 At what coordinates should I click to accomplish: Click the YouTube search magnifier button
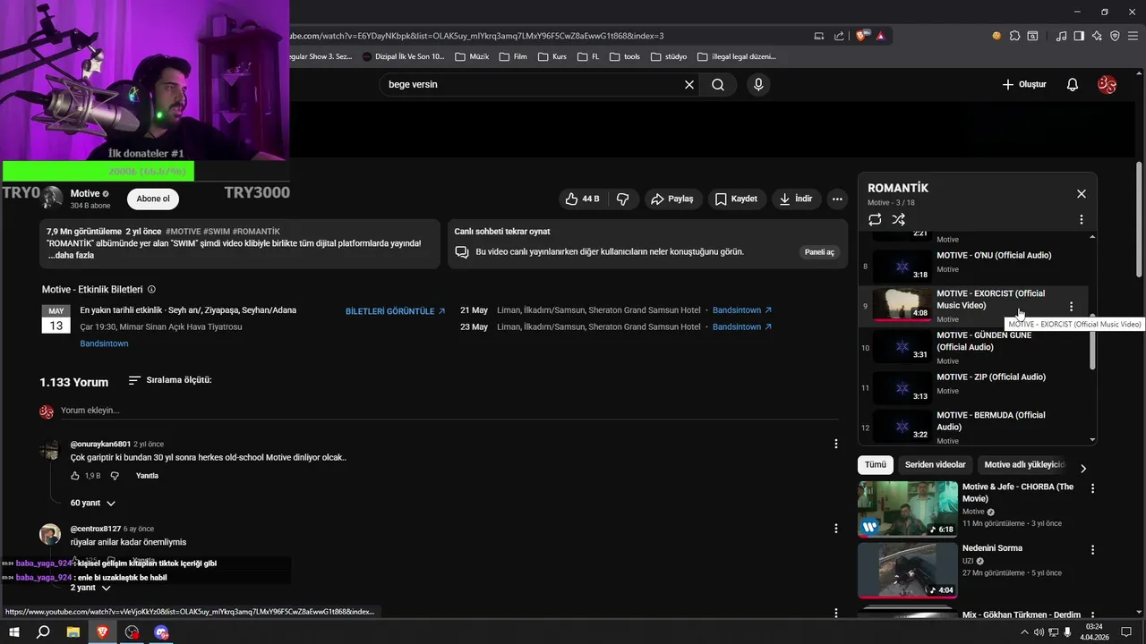718,85
